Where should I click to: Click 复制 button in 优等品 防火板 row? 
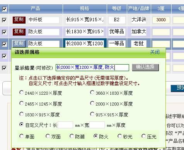(x=19, y=32)
